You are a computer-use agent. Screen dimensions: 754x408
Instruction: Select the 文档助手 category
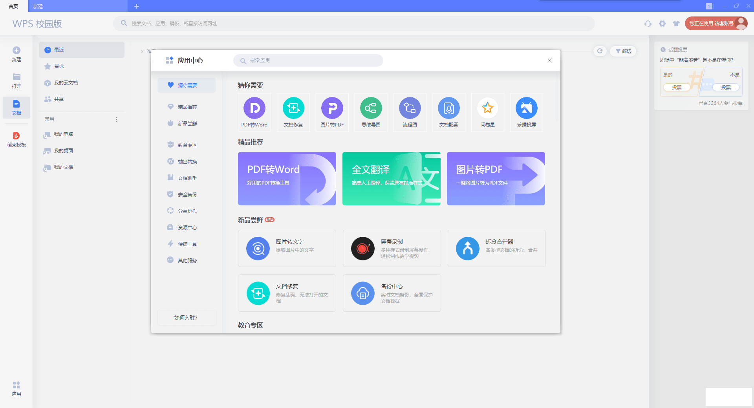187,178
